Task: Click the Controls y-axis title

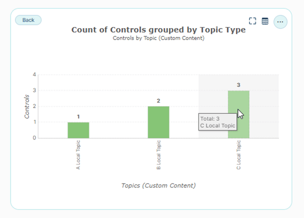Action: pyautogui.click(x=27, y=107)
